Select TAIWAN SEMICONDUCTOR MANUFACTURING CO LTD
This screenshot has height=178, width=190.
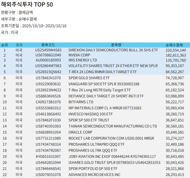coord(113,126)
